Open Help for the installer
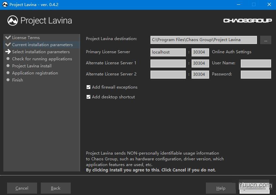This screenshot has height=195, width=276. tap(221, 188)
